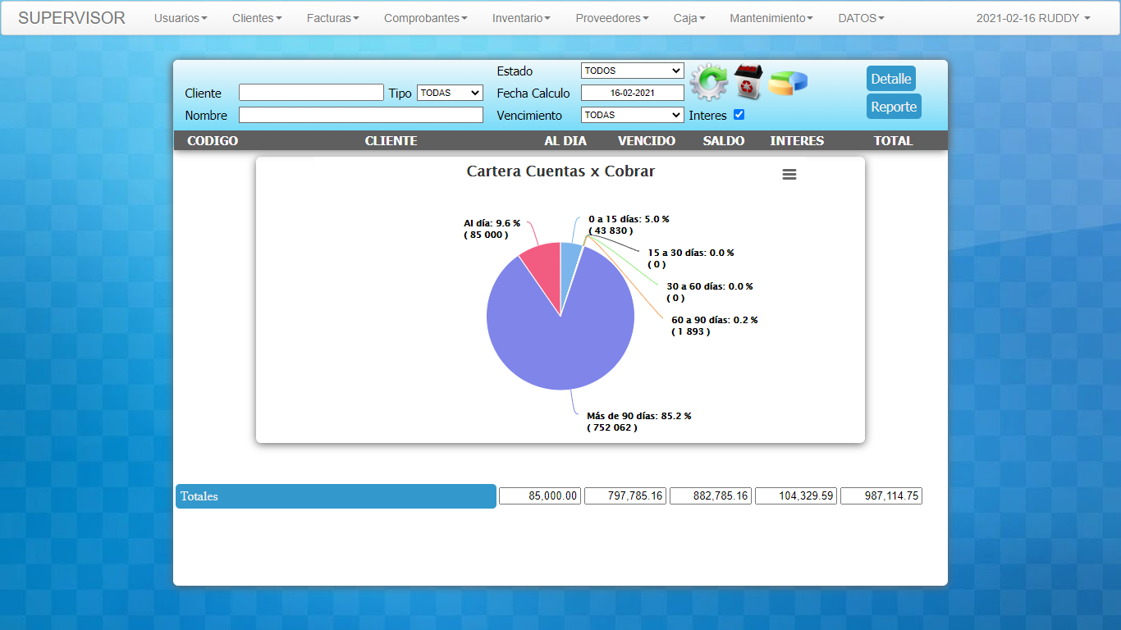Click the Reporte button
The image size is (1121, 630).
coord(894,107)
